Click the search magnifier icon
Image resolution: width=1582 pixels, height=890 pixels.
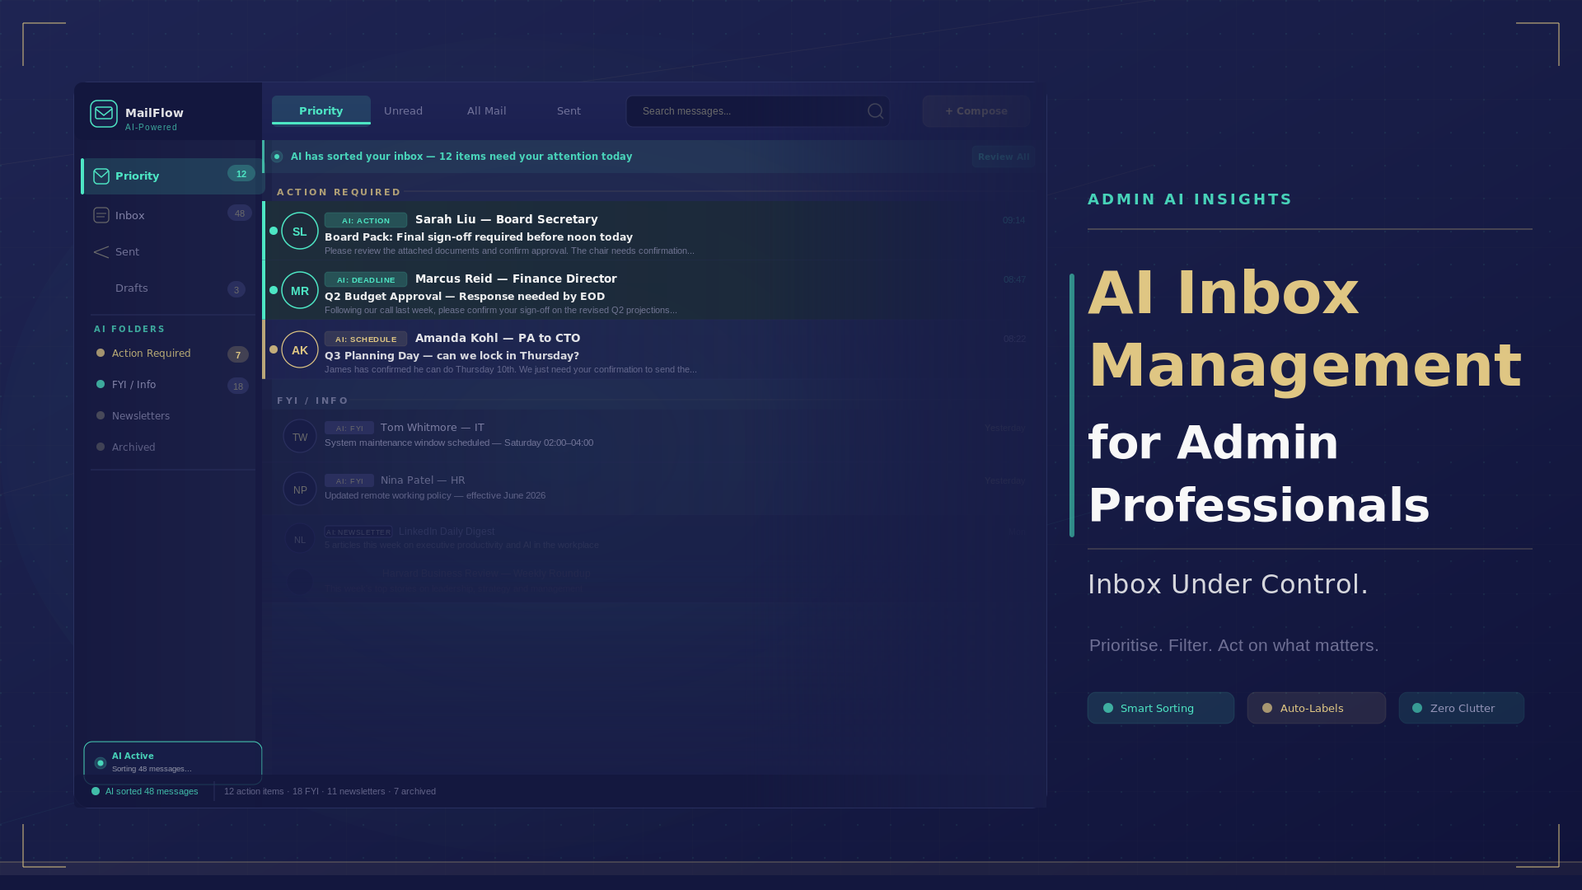coord(875,111)
